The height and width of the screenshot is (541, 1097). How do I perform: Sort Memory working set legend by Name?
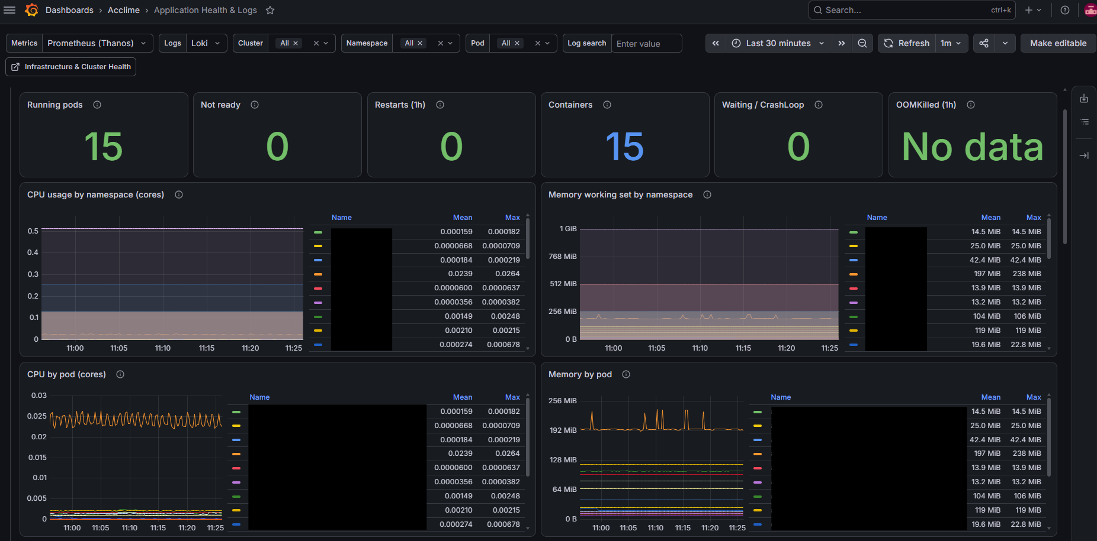click(877, 218)
